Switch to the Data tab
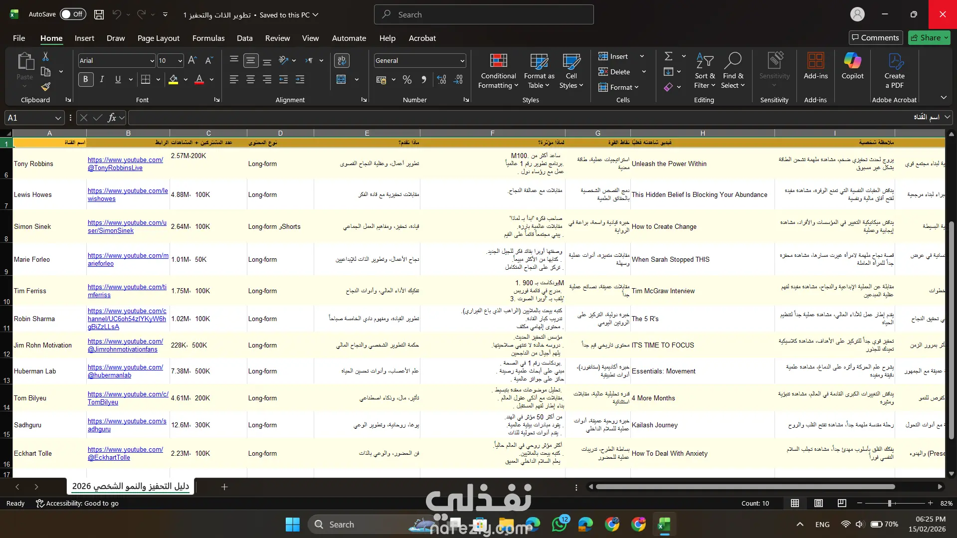 click(244, 38)
